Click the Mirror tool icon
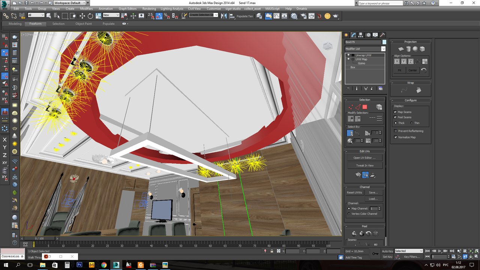This screenshot has width=480, height=270. point(224,16)
